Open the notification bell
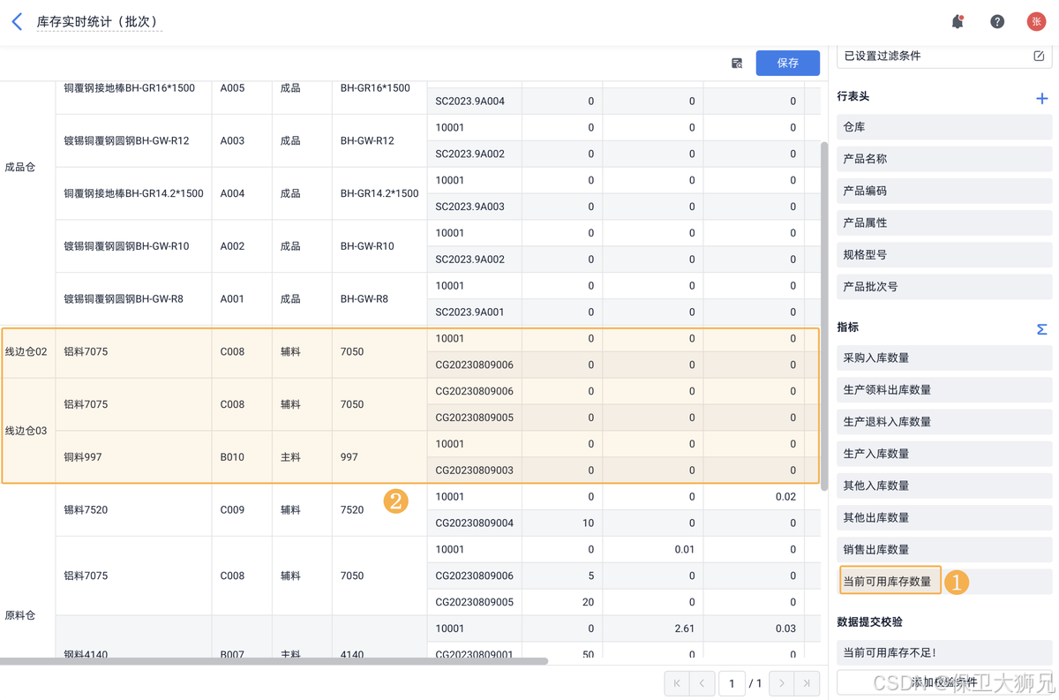This screenshot has height=700, width=1059. (x=958, y=21)
